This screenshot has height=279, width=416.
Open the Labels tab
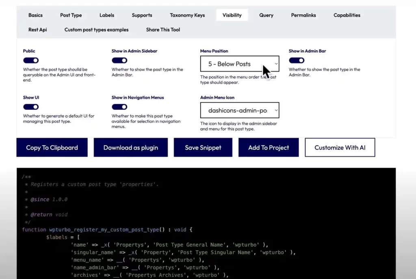pos(107,15)
